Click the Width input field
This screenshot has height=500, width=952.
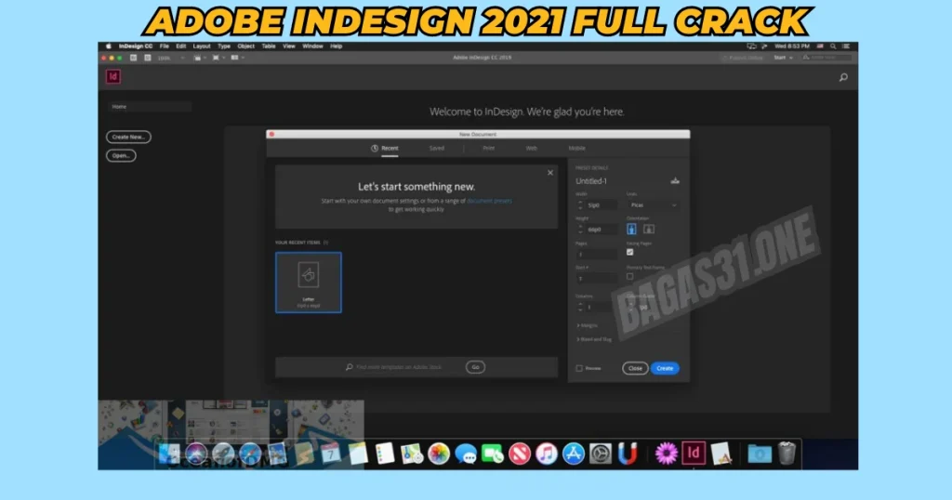pyautogui.click(x=602, y=205)
